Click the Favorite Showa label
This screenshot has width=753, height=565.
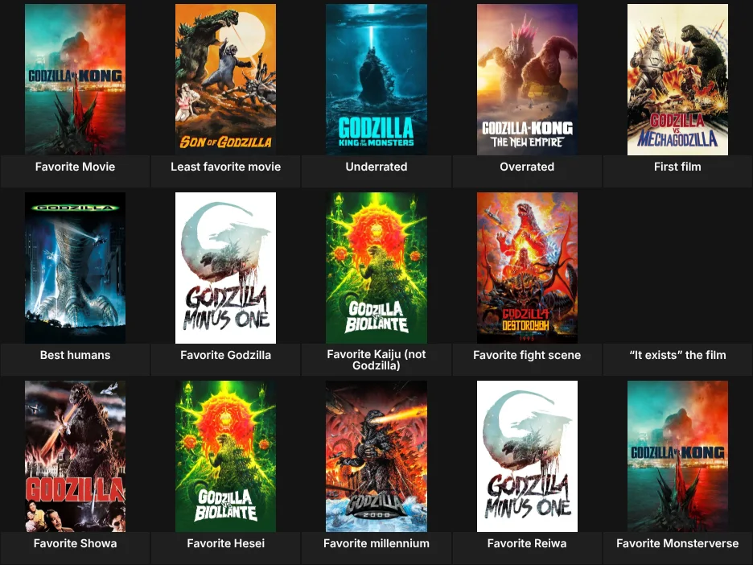point(75,543)
